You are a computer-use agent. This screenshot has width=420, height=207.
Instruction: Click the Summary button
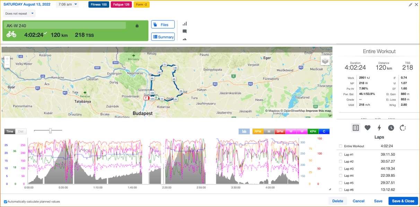coord(163,37)
